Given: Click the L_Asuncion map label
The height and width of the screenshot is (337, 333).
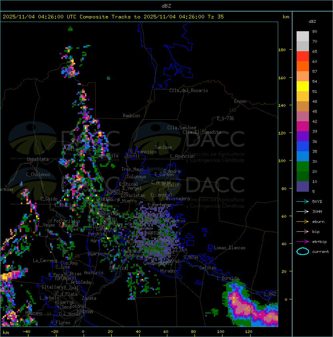Looking at the screenshot, I should (182, 156).
